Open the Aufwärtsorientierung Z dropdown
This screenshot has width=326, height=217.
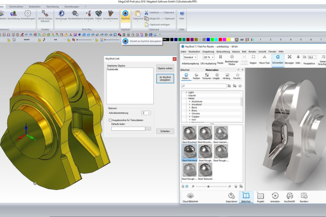pyautogui.click(x=146, y=112)
